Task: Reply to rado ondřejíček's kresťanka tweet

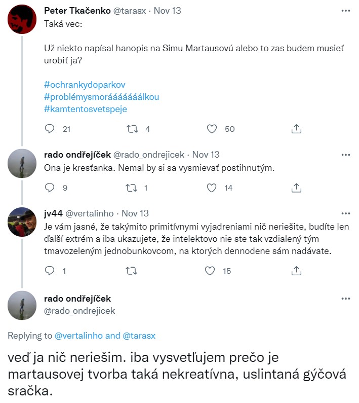Action: [50, 188]
